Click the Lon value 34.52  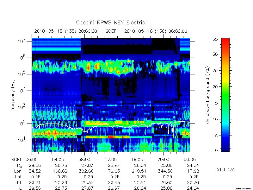point(35,171)
